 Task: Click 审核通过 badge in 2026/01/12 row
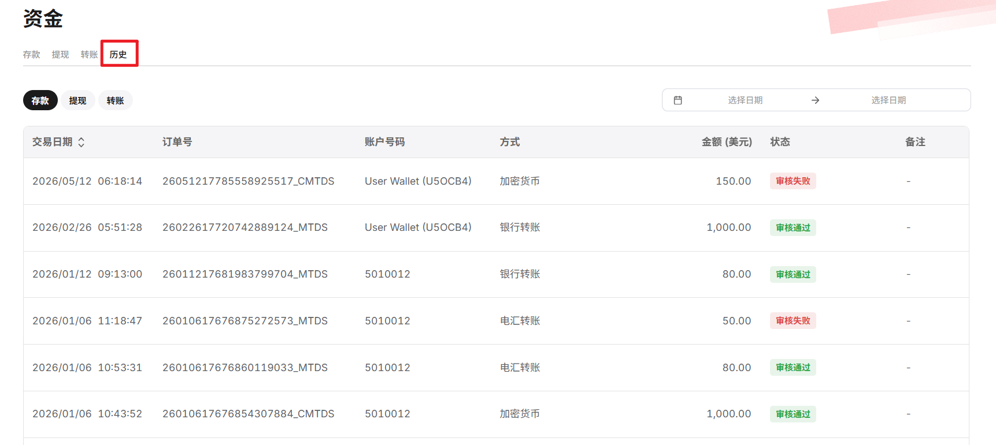[793, 275]
